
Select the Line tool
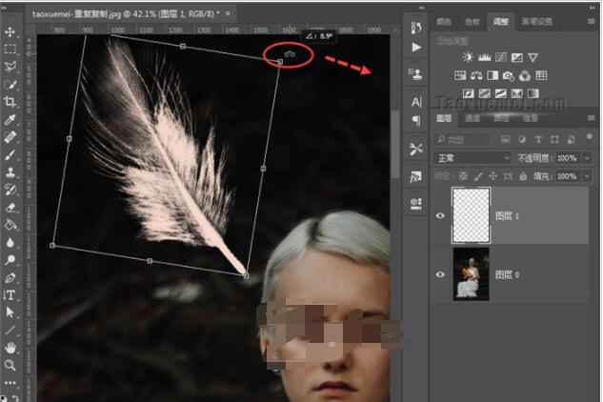point(10,330)
